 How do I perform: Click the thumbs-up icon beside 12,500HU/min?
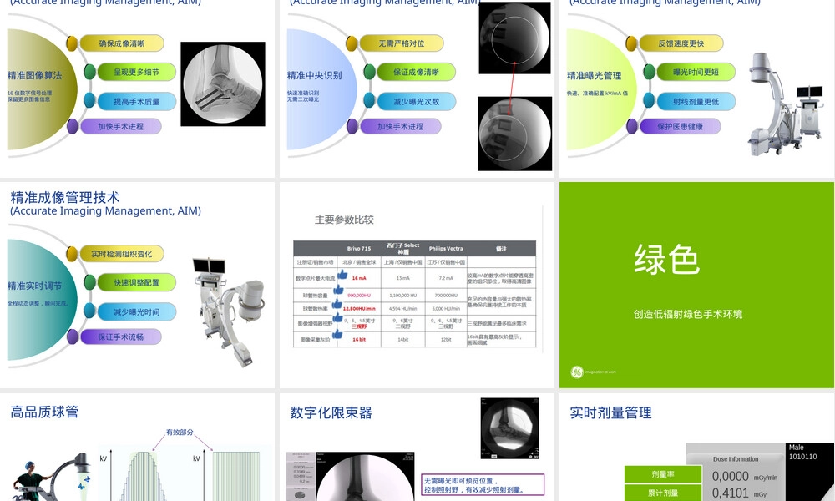(337, 303)
